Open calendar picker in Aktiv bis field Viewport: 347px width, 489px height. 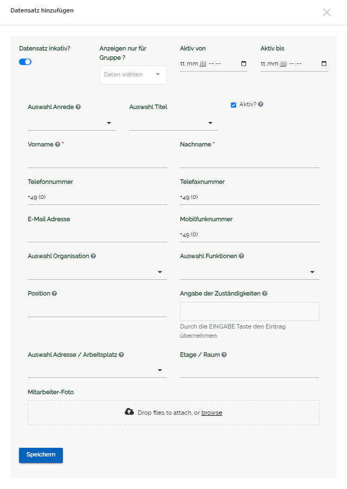coord(324,63)
